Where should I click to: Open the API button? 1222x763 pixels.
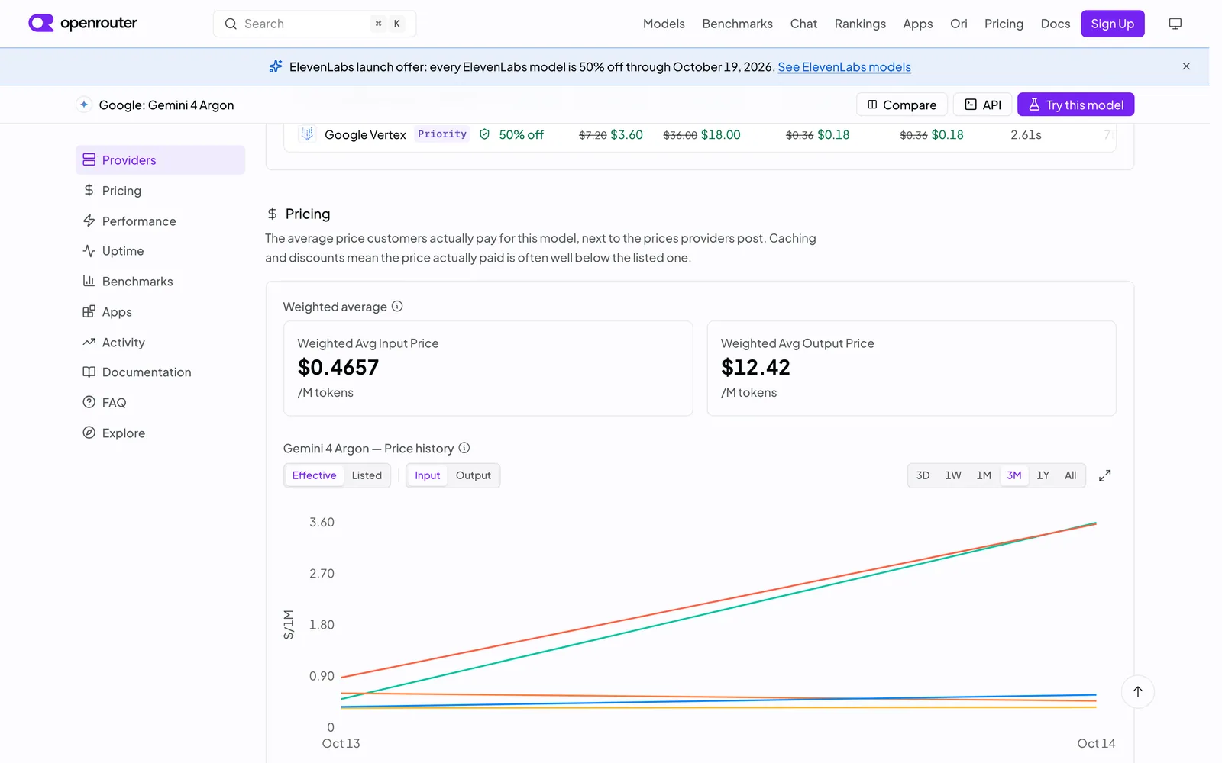983,105
